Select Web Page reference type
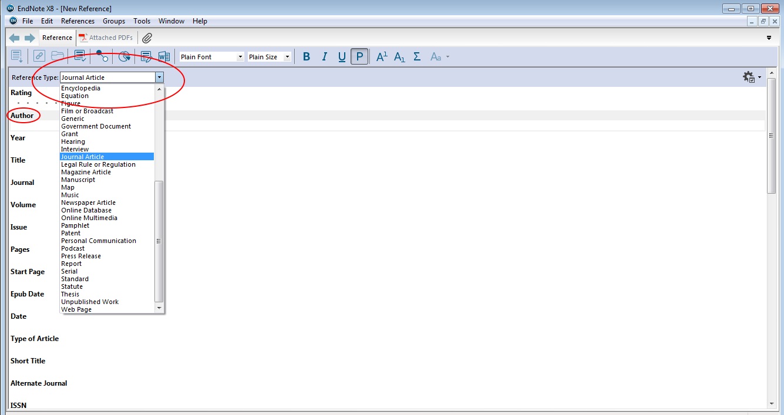The image size is (784, 415). click(76, 309)
